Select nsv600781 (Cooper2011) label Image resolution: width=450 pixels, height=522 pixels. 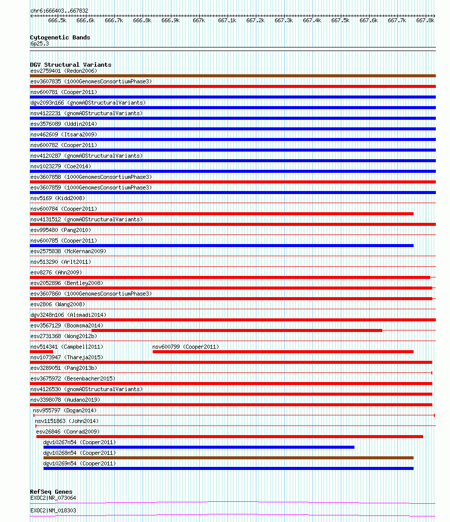coord(64,92)
